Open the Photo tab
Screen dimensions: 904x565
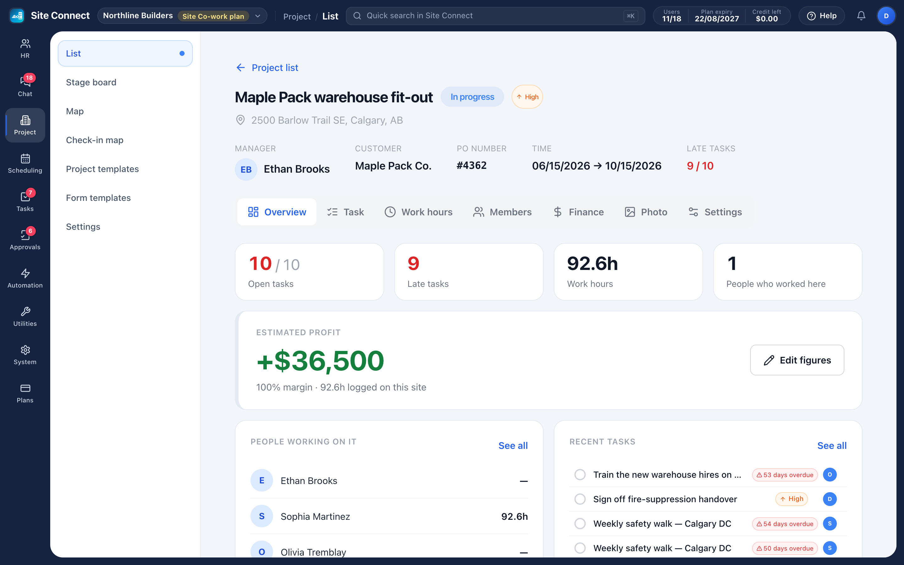(646, 212)
